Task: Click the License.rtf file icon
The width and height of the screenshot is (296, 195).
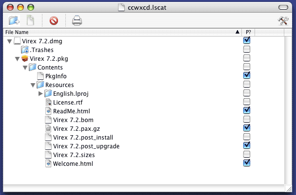Action: (48, 102)
